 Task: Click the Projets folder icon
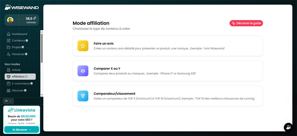8,47
